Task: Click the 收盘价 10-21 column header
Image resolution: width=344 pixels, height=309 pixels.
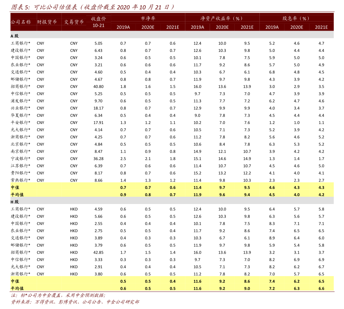Action: (x=99, y=22)
